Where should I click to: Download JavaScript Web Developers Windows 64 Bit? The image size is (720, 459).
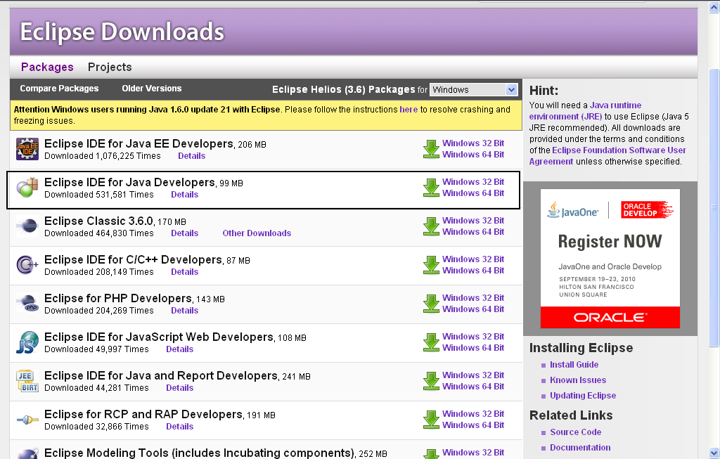[473, 348]
